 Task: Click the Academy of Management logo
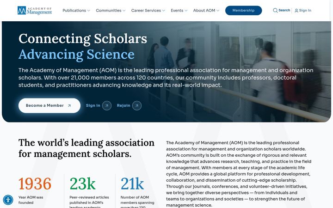click(35, 10)
